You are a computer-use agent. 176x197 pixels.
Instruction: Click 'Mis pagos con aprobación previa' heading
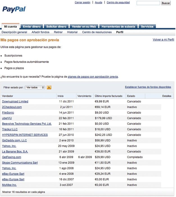[30, 40]
